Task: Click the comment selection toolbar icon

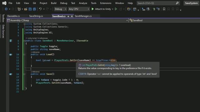Action: [x=143, y=9]
